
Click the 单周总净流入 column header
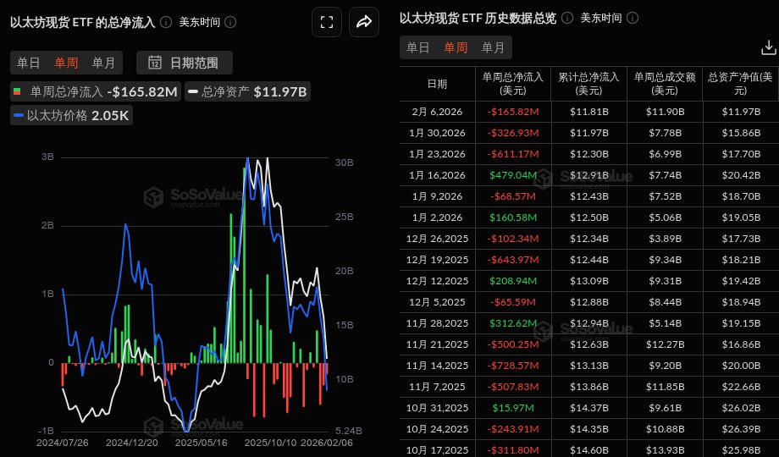(x=512, y=83)
